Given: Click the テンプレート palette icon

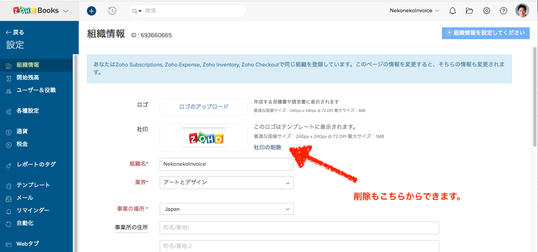Looking at the screenshot, I should pyautogui.click(x=9, y=186).
